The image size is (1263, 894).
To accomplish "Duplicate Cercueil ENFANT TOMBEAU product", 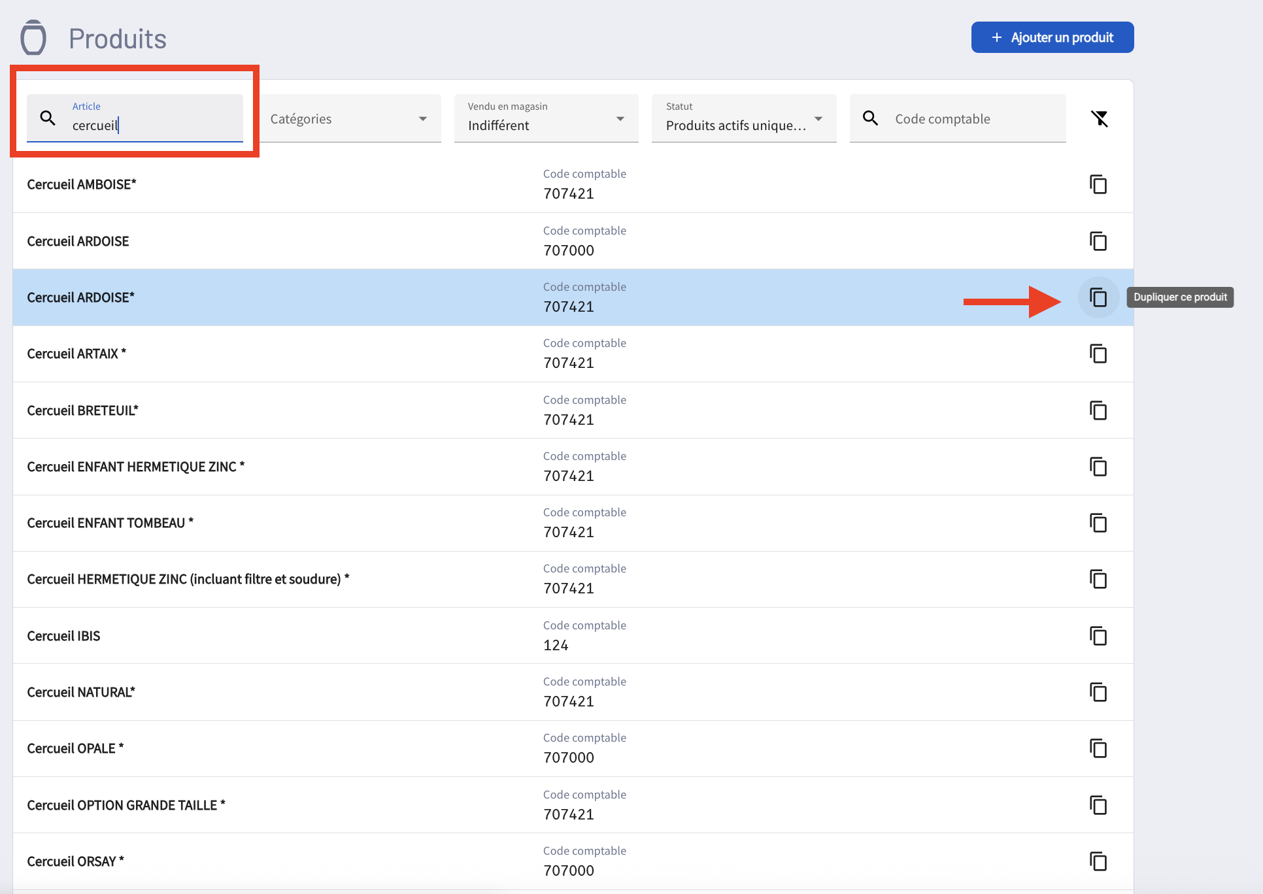I will point(1098,523).
